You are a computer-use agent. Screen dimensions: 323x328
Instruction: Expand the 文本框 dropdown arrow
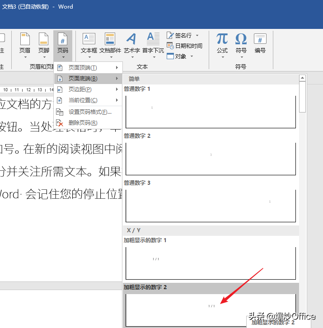(x=89, y=57)
